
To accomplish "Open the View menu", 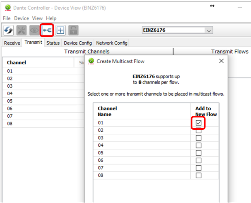I will pyautogui.click(x=37, y=18).
